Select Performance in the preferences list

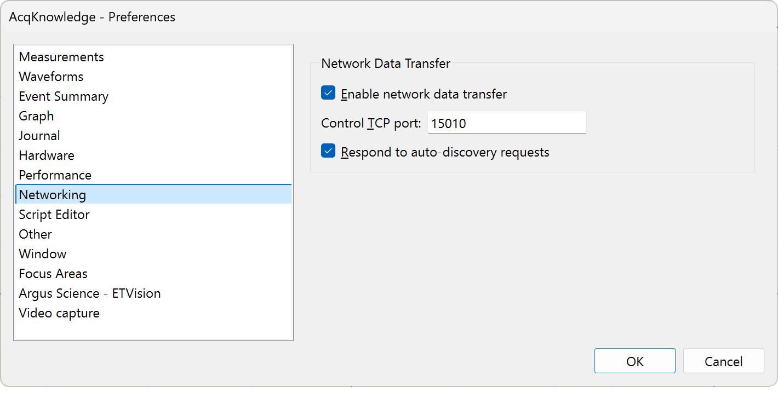point(55,175)
